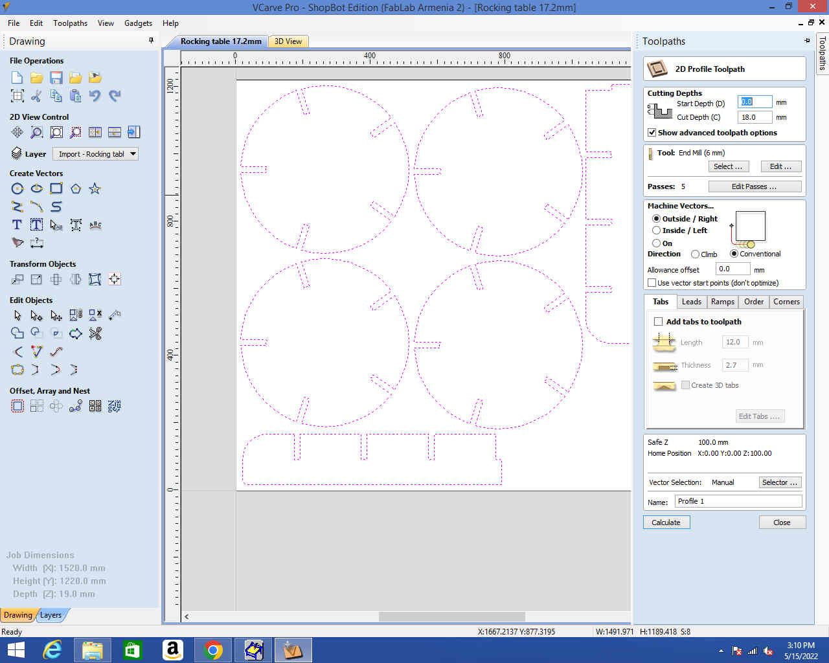
Task: Click the horizontal scrollbar thumb under the drawing
Action: [x=452, y=616]
